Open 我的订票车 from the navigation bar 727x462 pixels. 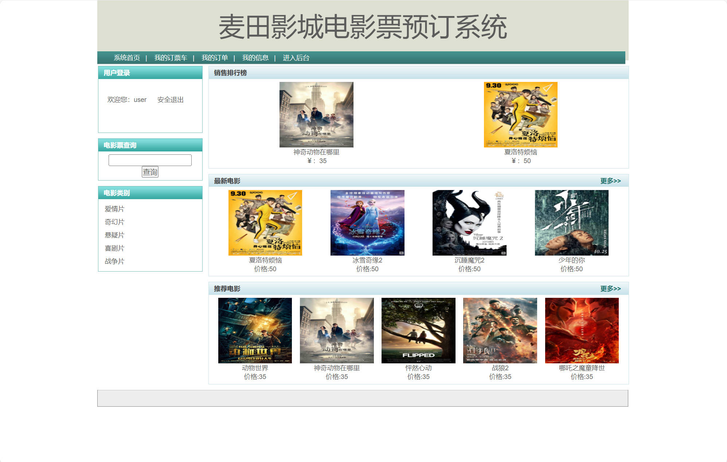point(170,58)
